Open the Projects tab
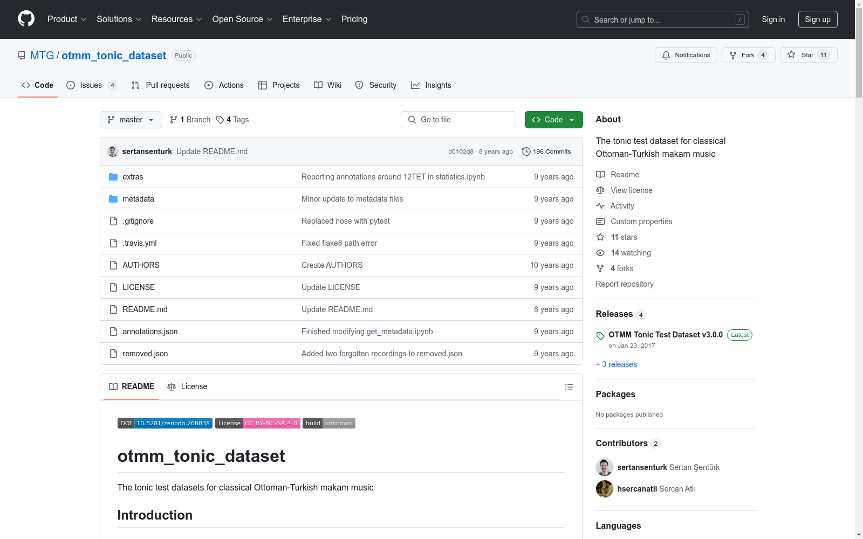Viewport: 863px width, 539px height. 279,85
